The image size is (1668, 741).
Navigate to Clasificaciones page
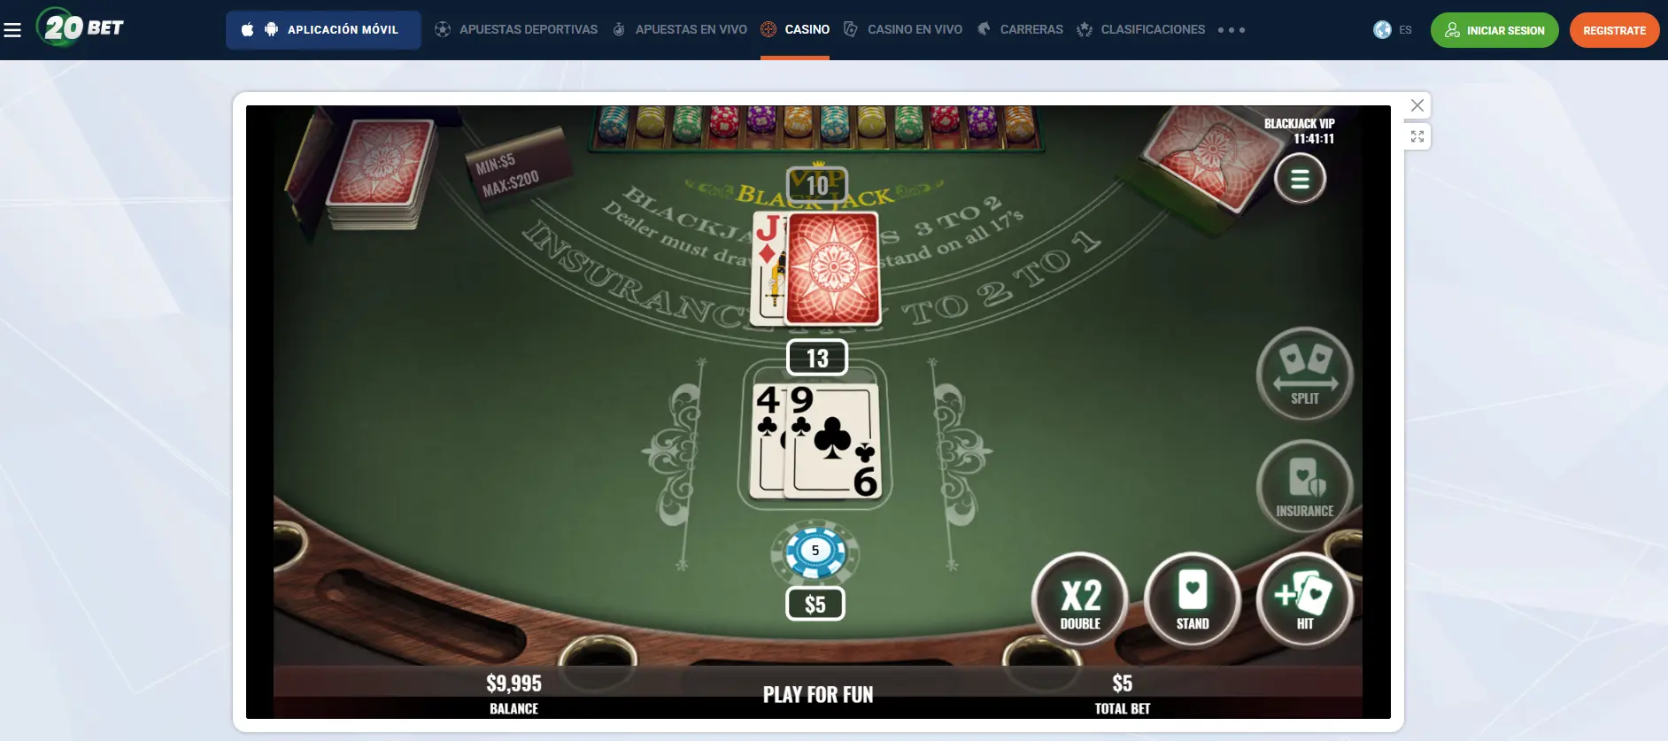[1141, 30]
